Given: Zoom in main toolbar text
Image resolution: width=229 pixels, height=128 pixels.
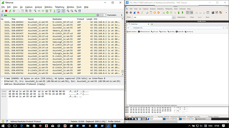Looking at the screenshot, I should (x=68, y=11).
